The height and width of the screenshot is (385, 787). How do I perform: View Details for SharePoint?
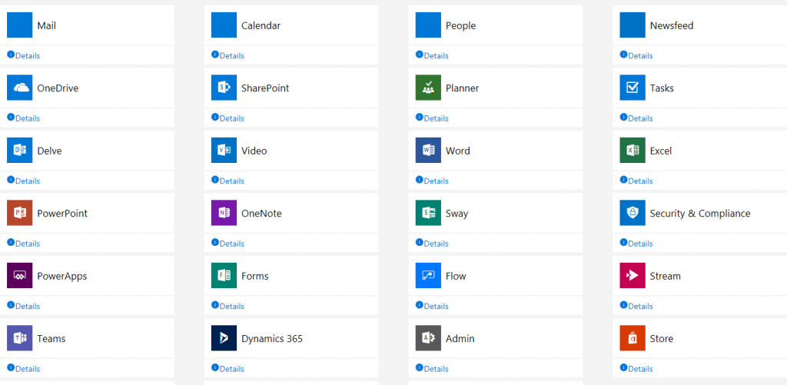coord(227,118)
